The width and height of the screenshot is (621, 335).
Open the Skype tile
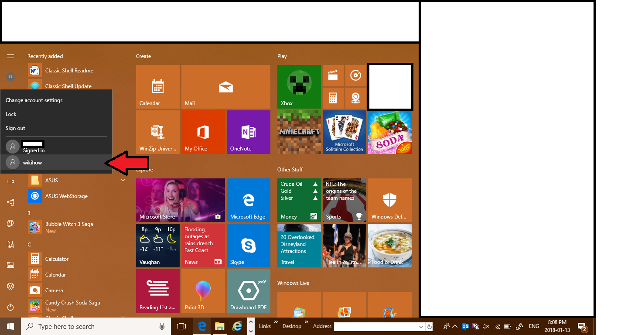click(249, 246)
